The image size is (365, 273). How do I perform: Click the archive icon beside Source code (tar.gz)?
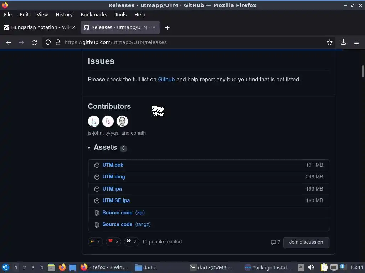click(97, 225)
